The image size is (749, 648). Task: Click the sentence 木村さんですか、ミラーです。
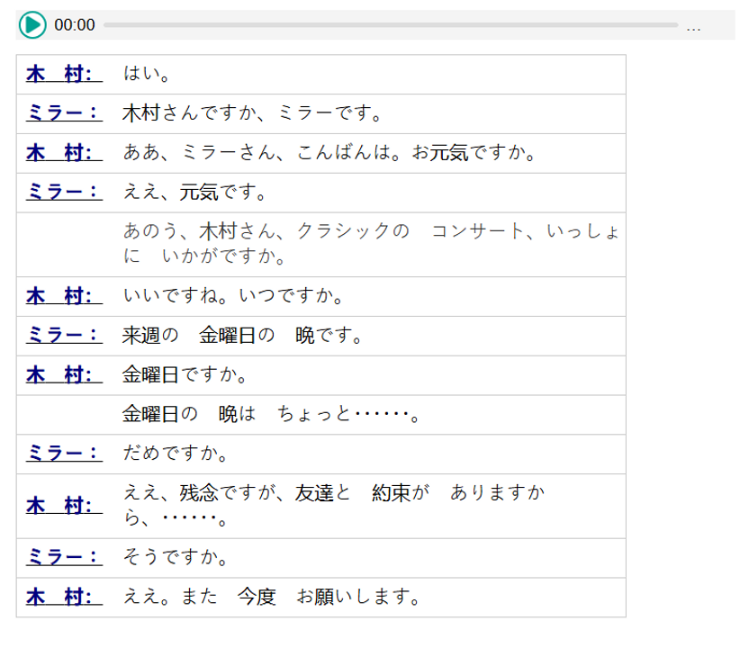coord(253,113)
